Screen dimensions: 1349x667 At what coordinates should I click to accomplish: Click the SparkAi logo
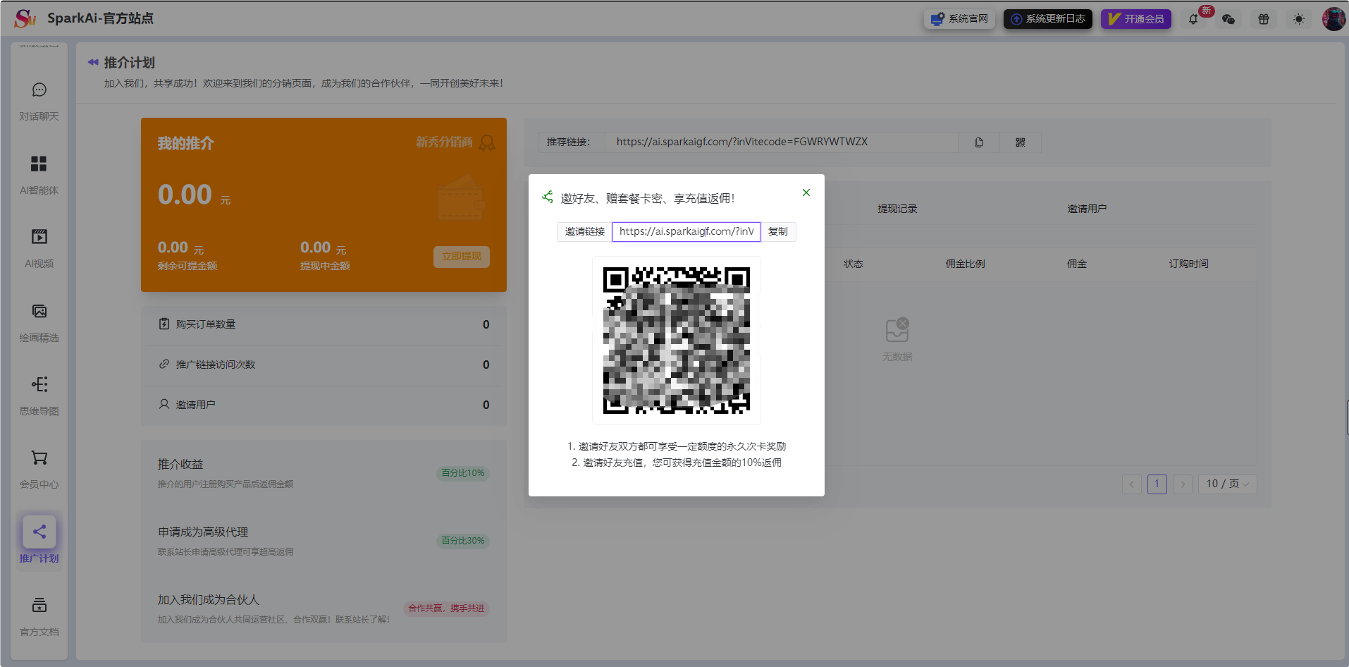(25, 18)
